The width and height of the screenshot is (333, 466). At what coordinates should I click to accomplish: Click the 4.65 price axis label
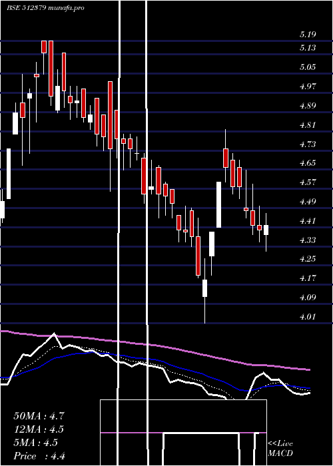(308, 163)
